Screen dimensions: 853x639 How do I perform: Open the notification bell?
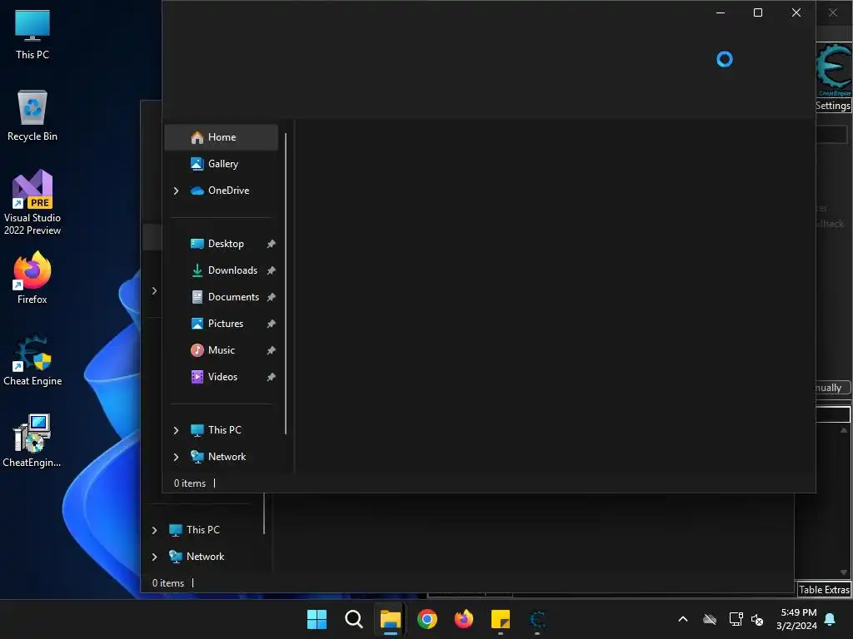coord(831,619)
